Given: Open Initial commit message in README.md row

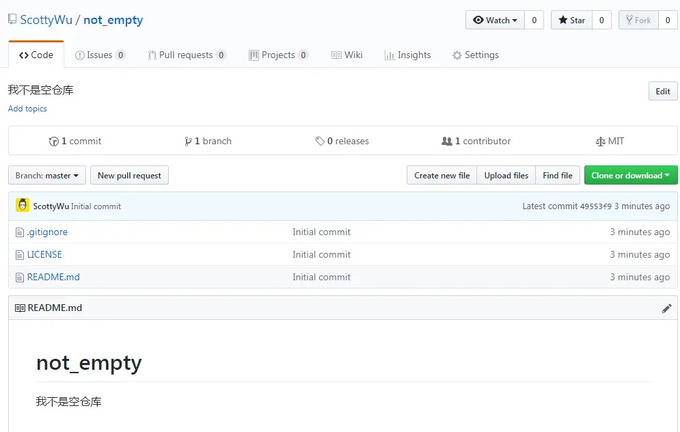Looking at the screenshot, I should (x=321, y=277).
